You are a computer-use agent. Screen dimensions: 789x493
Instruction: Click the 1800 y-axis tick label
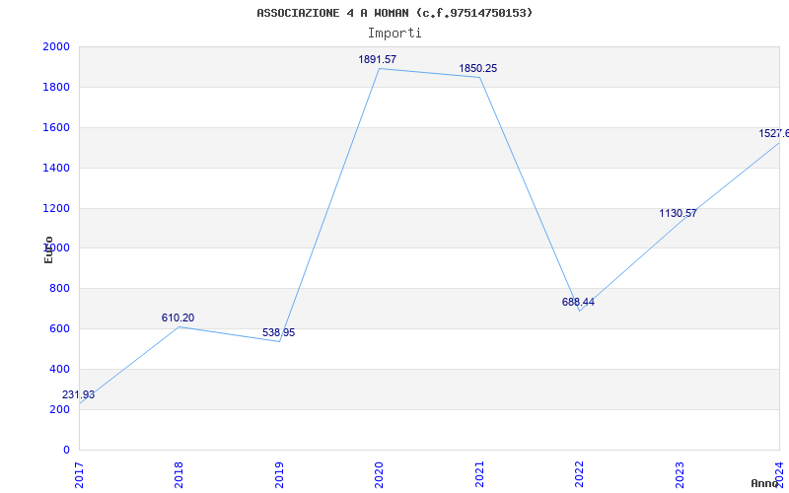point(56,87)
